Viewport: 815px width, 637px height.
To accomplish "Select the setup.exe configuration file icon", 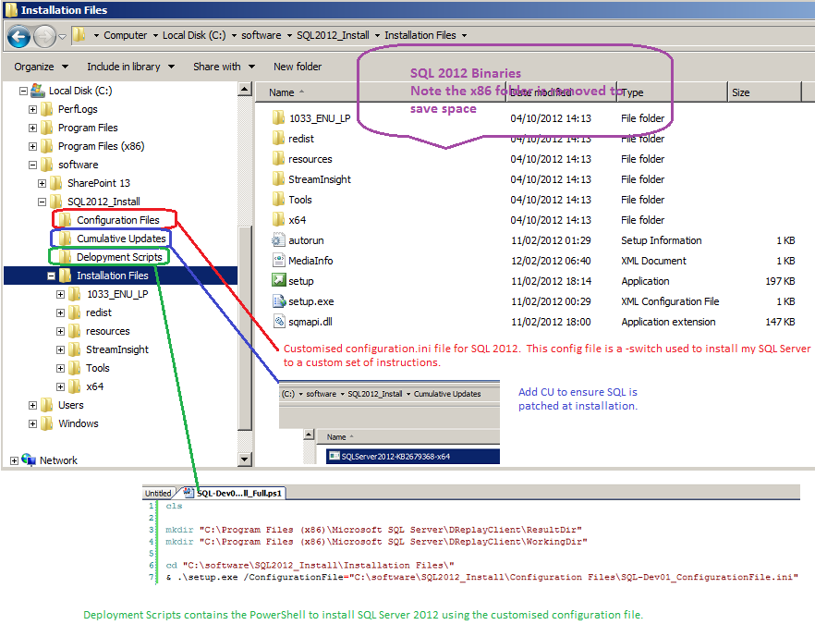I will 279,301.
